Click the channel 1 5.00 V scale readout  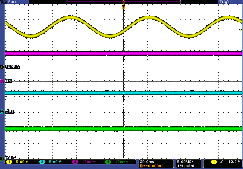point(22,162)
